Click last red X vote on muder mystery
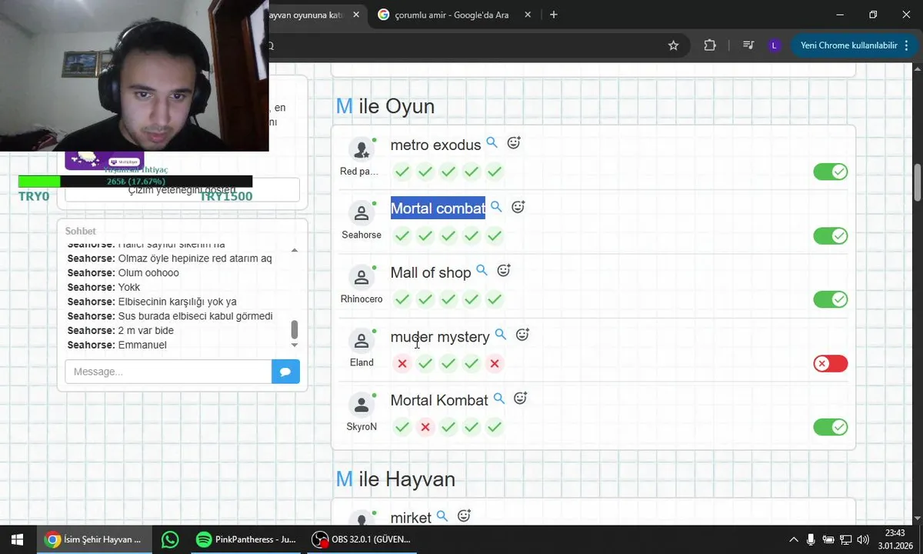 (x=495, y=363)
